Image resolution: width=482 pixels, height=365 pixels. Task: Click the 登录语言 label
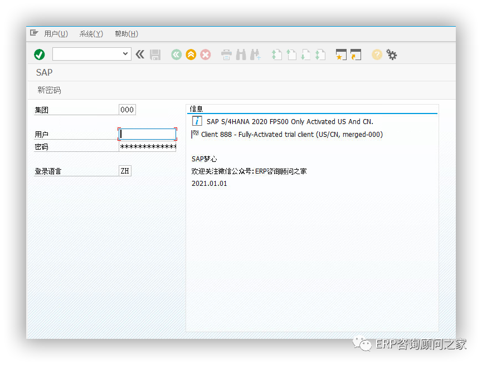(x=48, y=171)
